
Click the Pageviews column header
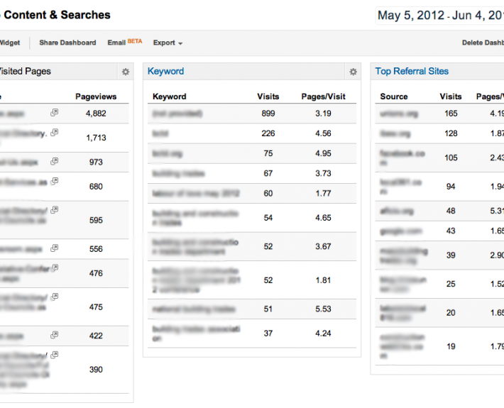(96, 97)
